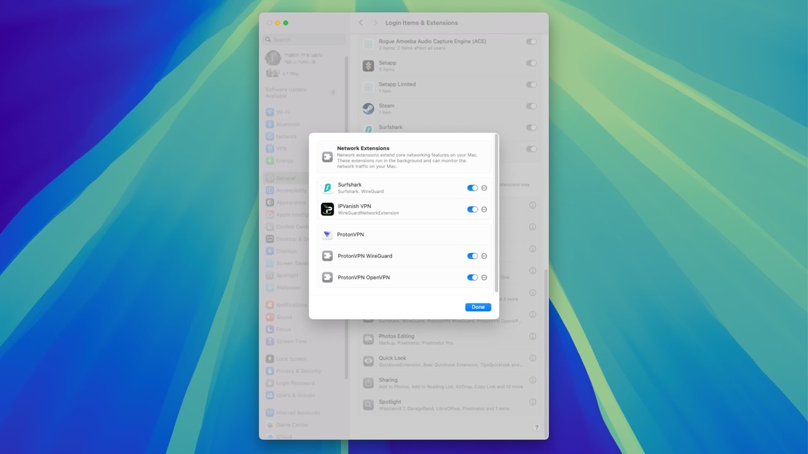
Task: Click the blurred user account avatar in the sidebar
Action: [273, 58]
